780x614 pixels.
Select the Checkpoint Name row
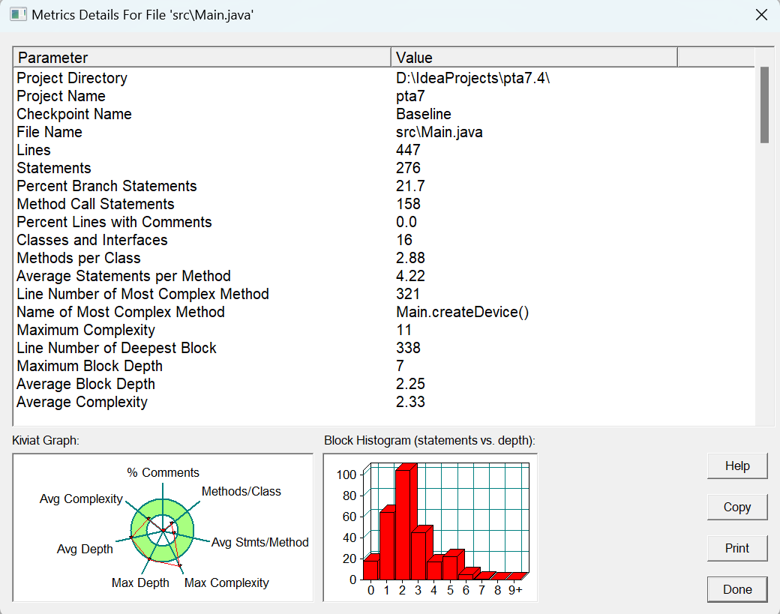(384, 114)
